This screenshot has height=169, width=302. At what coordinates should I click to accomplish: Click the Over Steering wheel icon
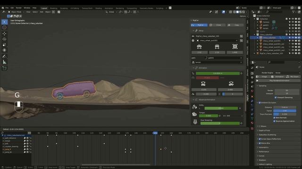pos(195,122)
